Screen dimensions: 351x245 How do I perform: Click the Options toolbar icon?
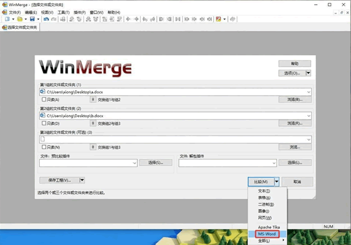coord(218,19)
